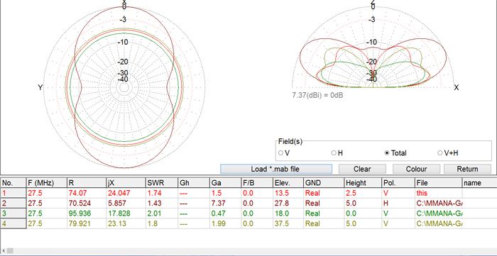Click R value 70.524
This screenshot has height=256, width=497.
point(79,203)
